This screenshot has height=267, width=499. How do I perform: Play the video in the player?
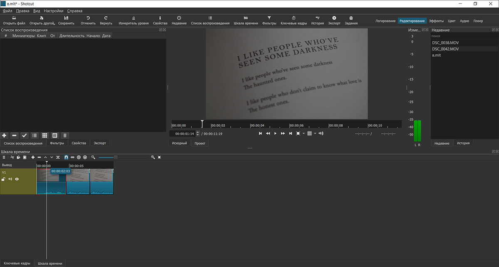[x=275, y=133]
